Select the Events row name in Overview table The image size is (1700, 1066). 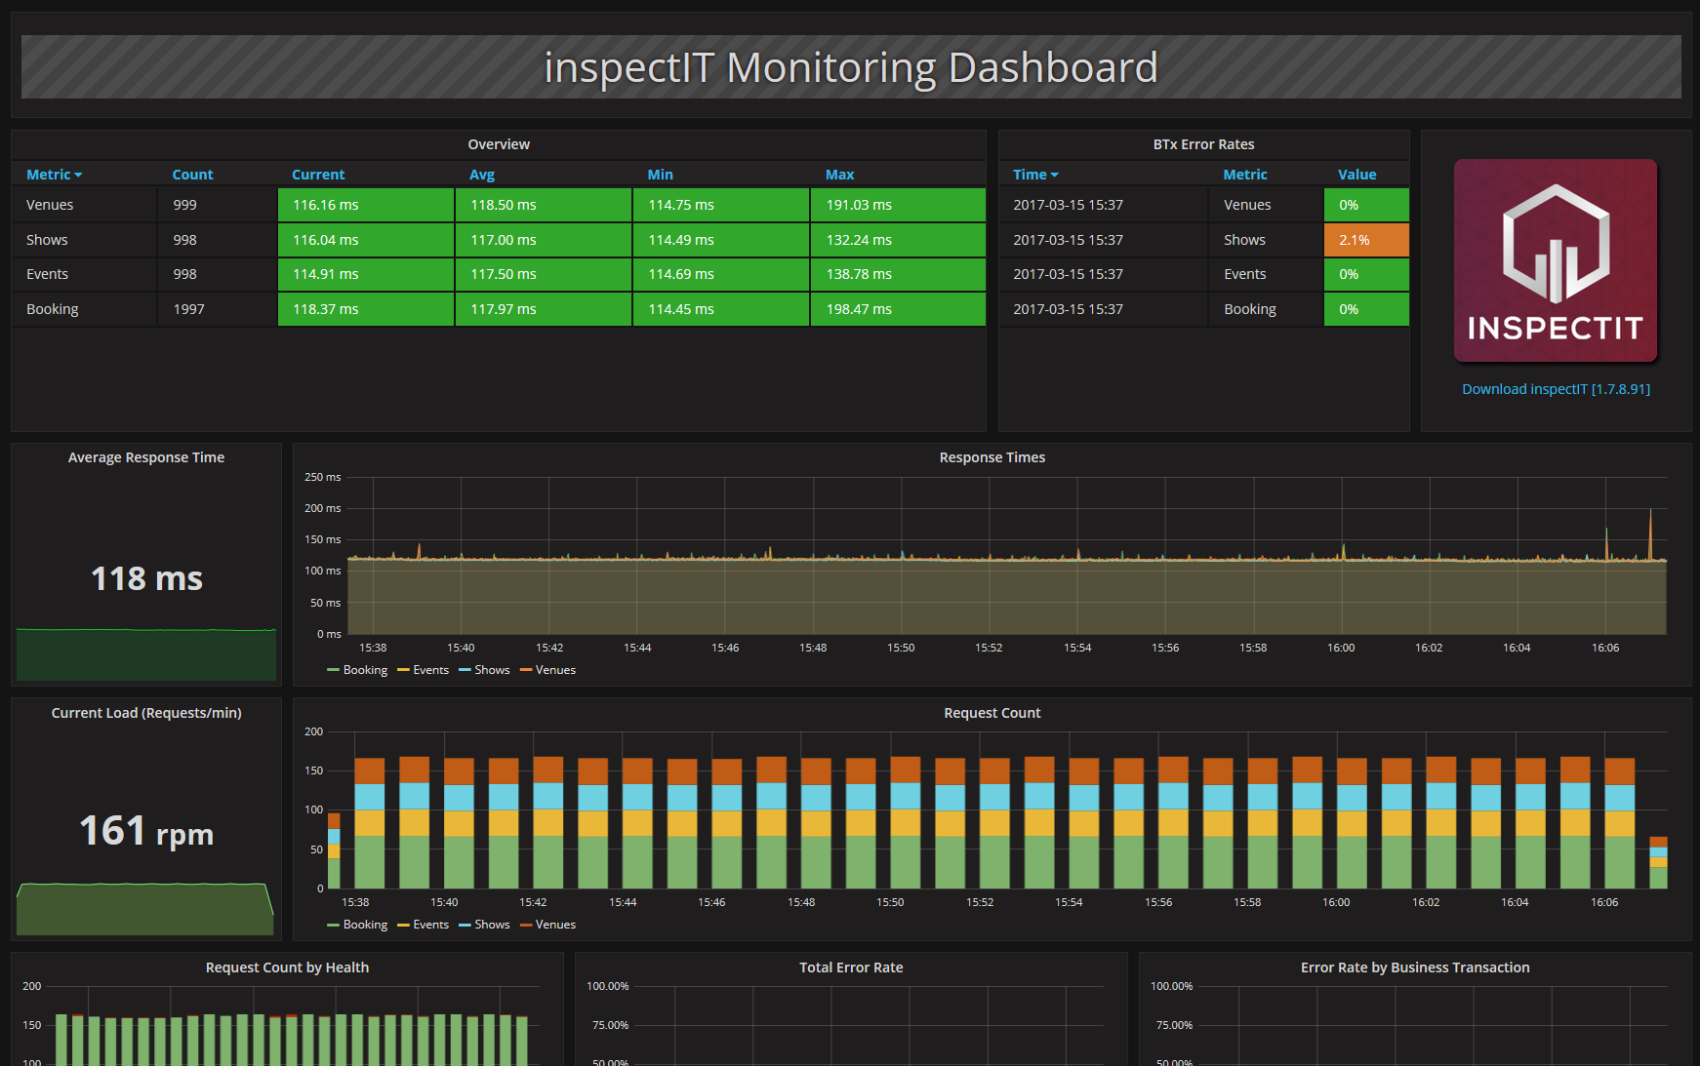point(47,274)
